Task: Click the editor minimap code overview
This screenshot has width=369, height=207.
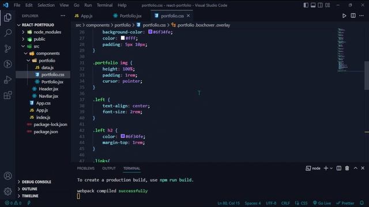Action: tap(342, 49)
